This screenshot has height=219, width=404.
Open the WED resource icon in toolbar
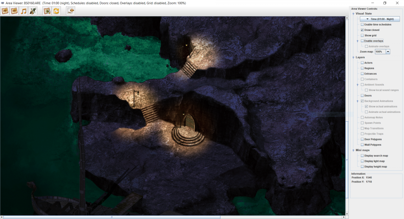pos(14,11)
